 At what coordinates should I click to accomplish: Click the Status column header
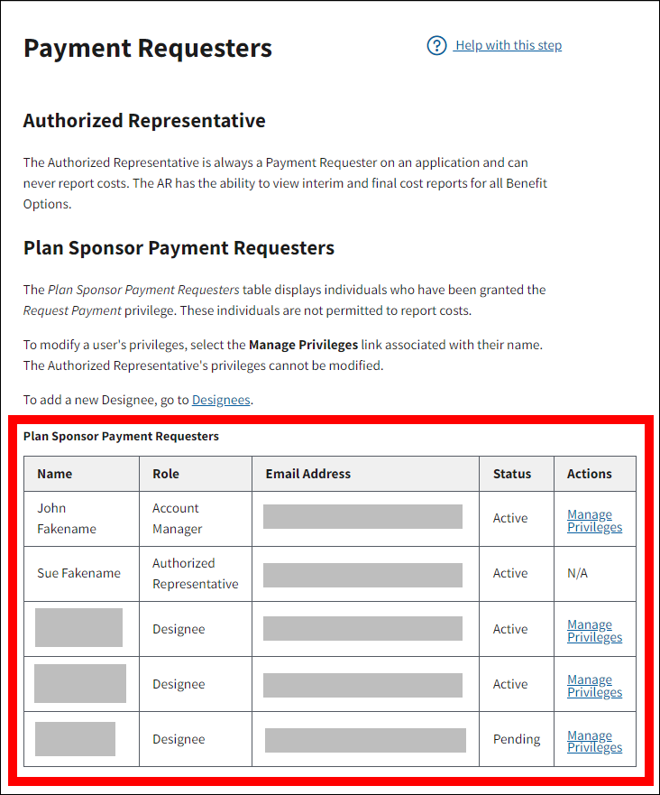512,474
